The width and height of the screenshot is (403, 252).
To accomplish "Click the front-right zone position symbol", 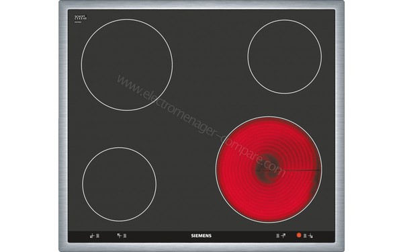I will [x=310, y=236].
